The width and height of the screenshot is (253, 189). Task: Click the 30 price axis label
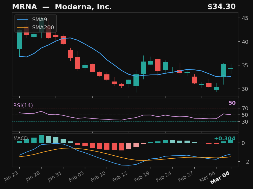[x=245, y=89]
